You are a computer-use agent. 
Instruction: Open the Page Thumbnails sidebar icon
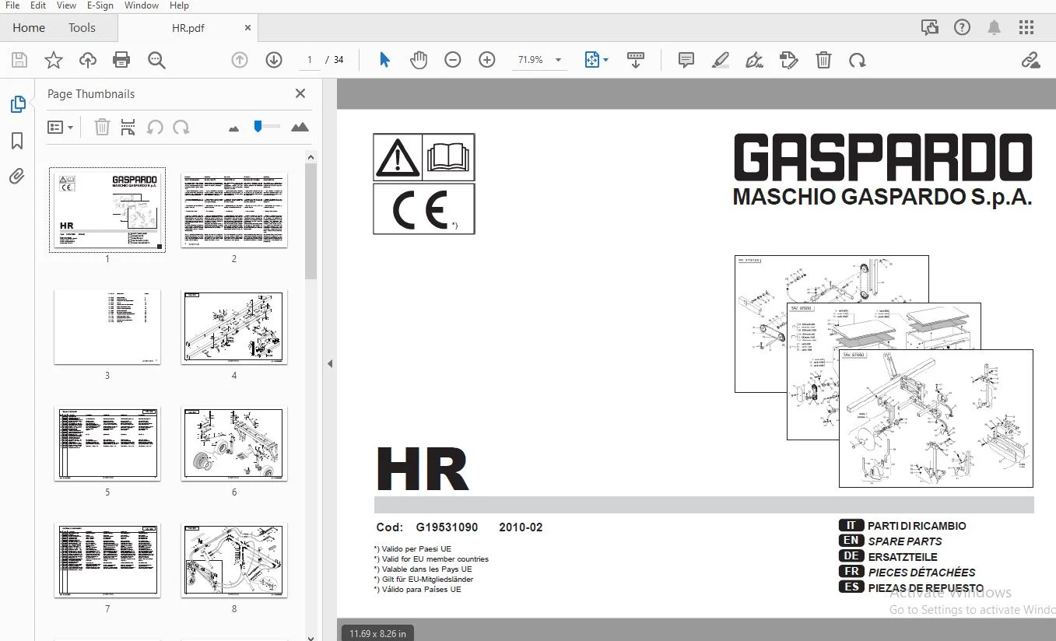pos(17,104)
